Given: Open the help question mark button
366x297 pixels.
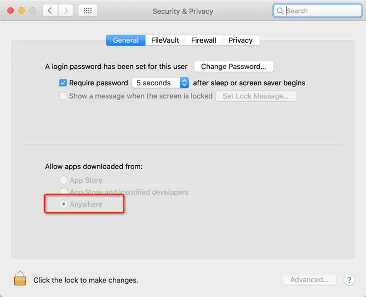Looking at the screenshot, I should 349,279.
